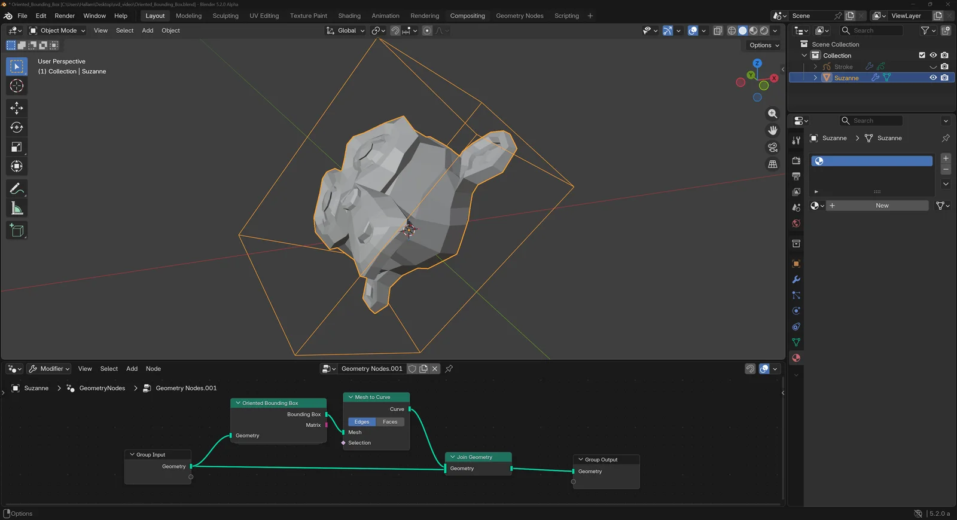Select the Measure tool
The width and height of the screenshot is (957, 520).
tap(17, 209)
